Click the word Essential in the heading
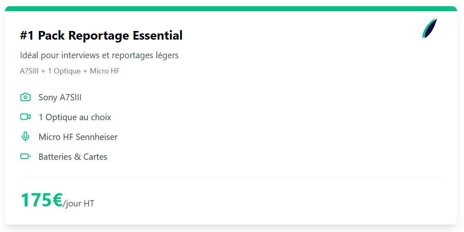This screenshot has width=464, height=232. [x=158, y=35]
